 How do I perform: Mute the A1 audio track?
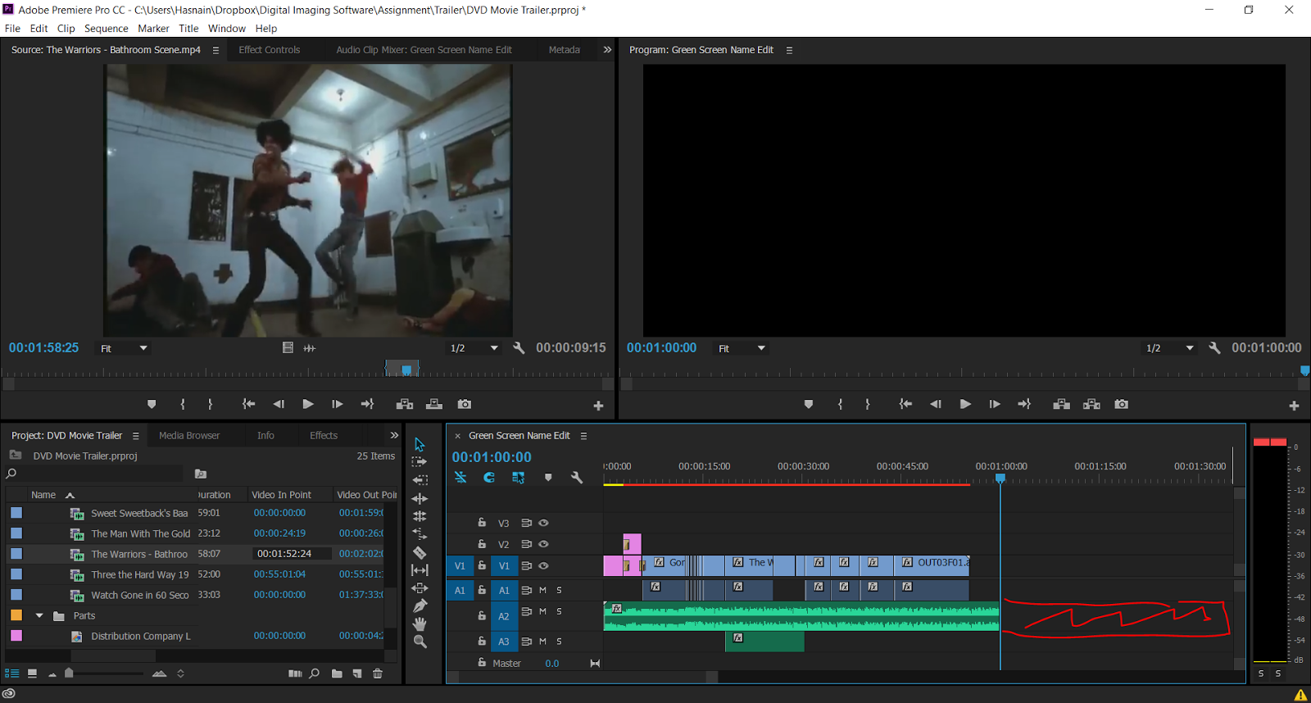pyautogui.click(x=542, y=590)
